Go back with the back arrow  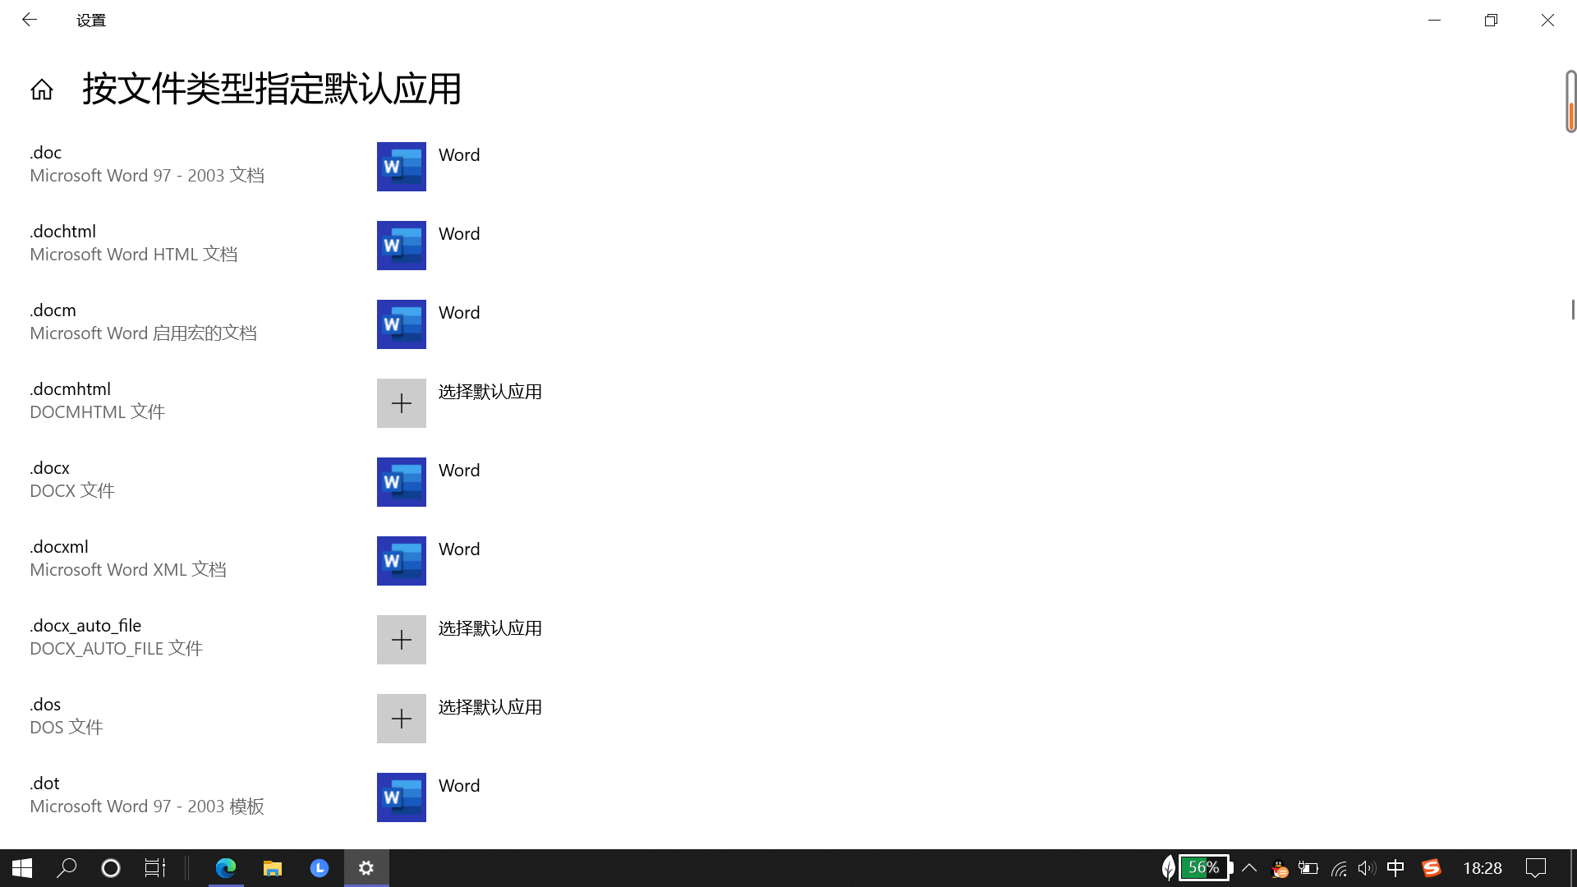(x=30, y=20)
